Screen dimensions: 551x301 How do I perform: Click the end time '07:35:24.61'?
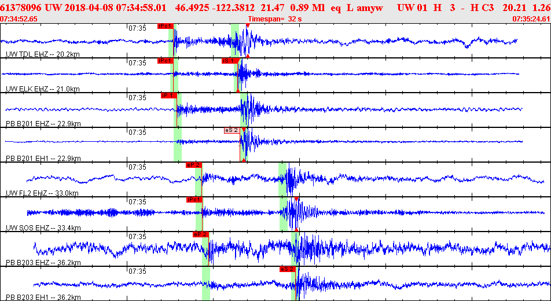(532, 19)
